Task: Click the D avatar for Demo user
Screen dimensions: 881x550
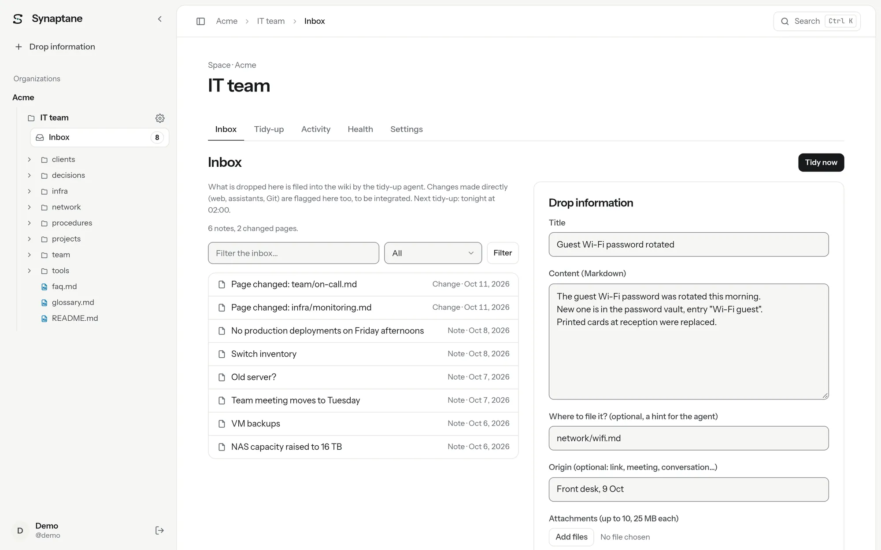Action: point(20,530)
